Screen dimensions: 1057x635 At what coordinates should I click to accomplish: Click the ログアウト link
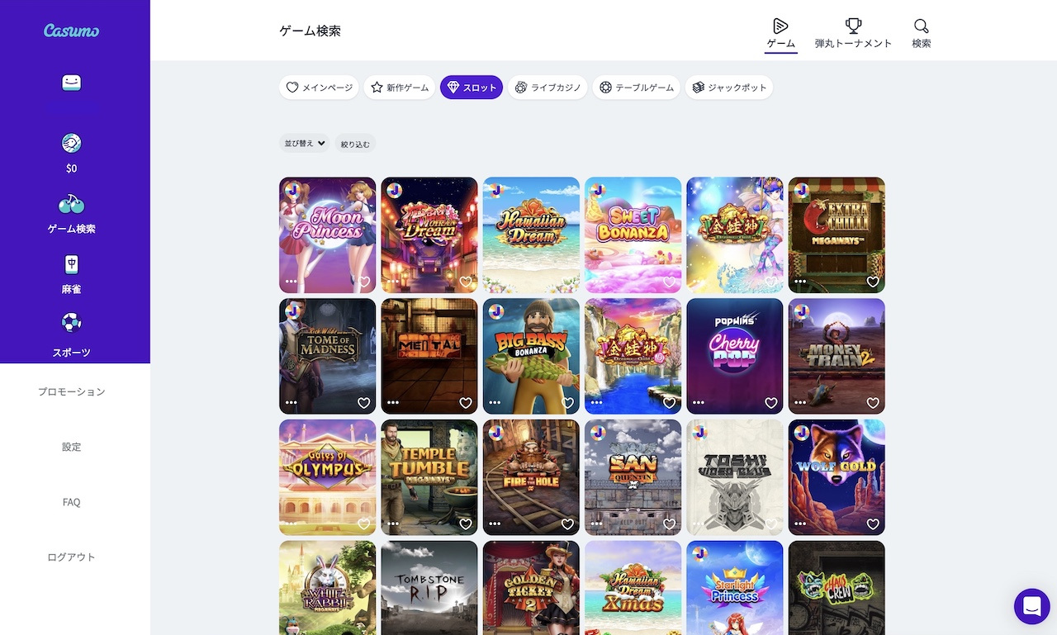tap(72, 557)
